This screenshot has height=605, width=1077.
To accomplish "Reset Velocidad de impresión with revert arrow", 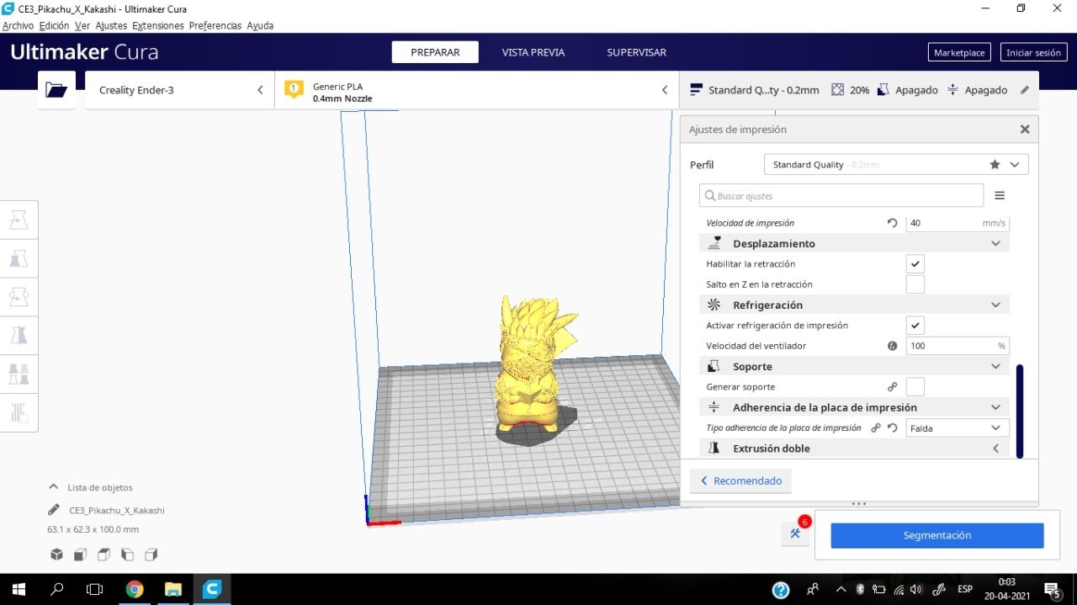I will [892, 223].
